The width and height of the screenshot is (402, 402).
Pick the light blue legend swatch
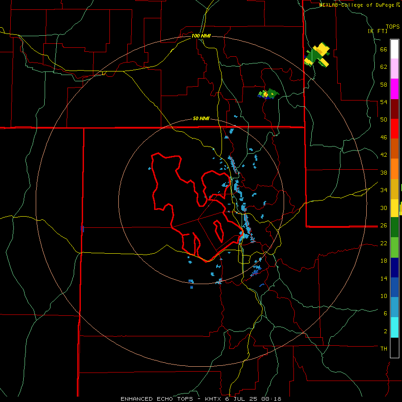click(x=394, y=307)
